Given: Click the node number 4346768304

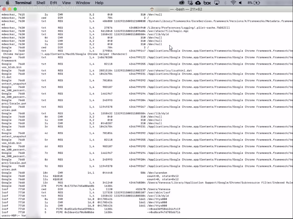Looking at the screenshot, I should coord(137,183).
